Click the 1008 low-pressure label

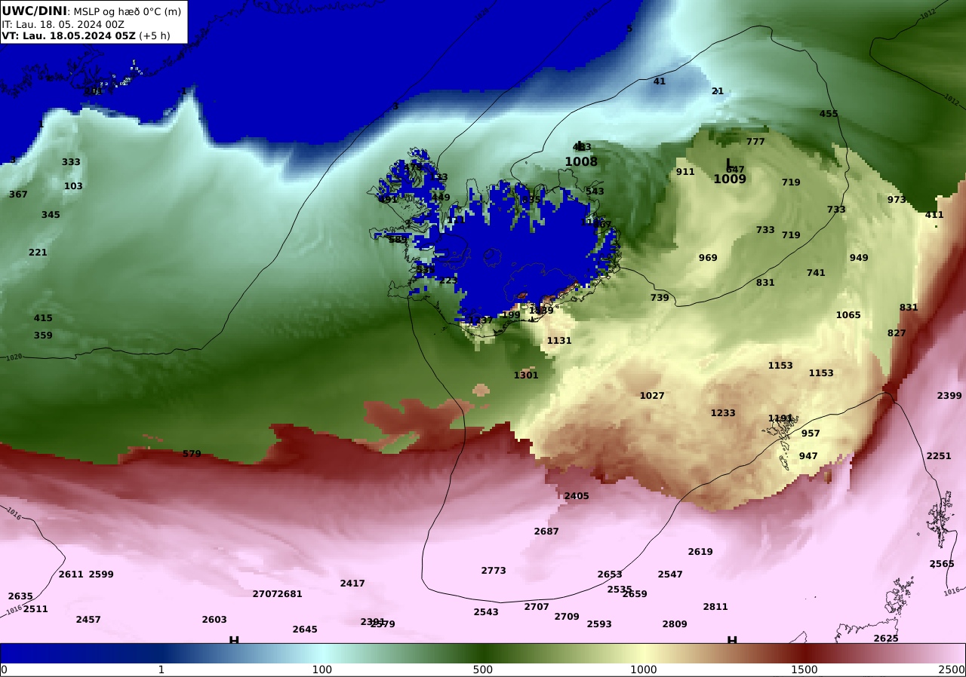coord(581,161)
